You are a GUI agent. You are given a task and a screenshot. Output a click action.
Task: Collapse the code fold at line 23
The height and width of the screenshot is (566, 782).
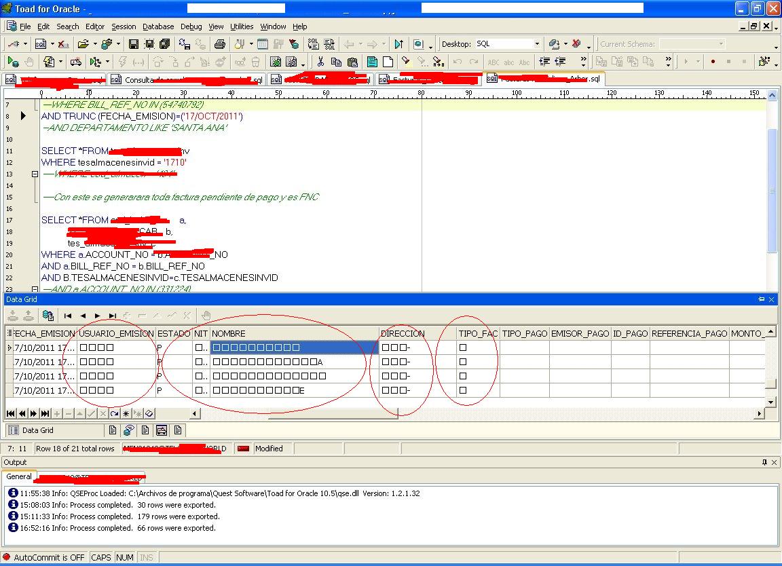[x=35, y=288]
